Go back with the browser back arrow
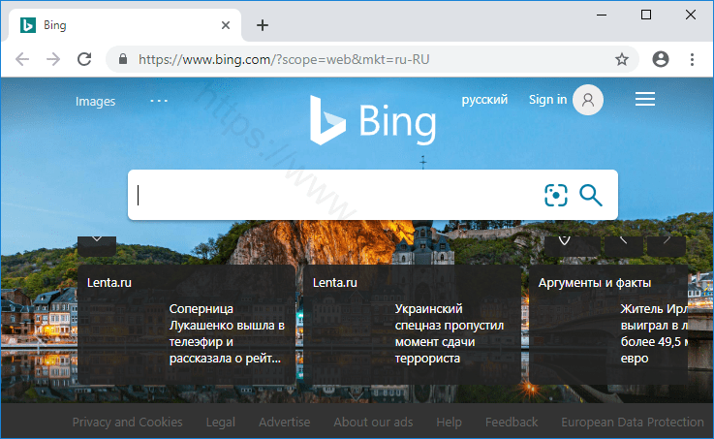Viewport: 714px width, 439px height. point(22,59)
